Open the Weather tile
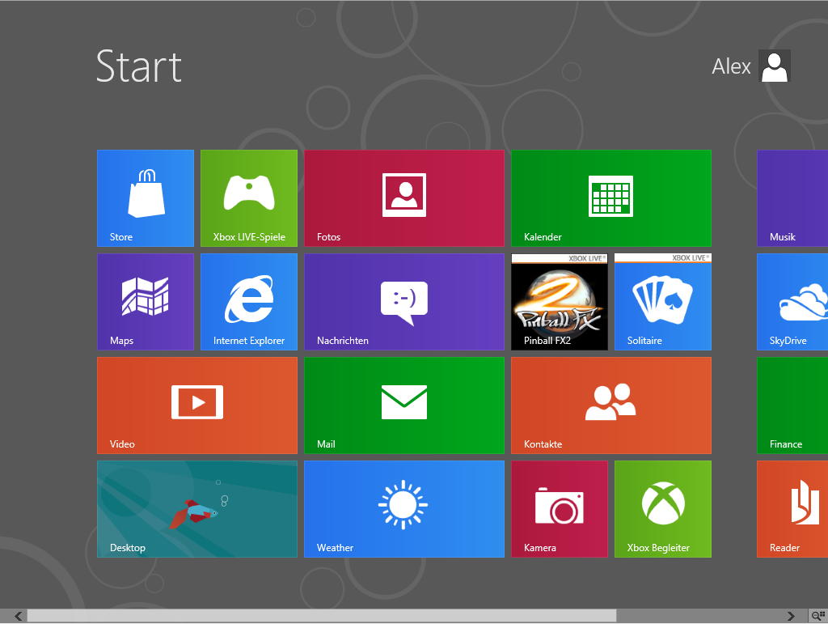828x624 pixels. pyautogui.click(x=404, y=509)
